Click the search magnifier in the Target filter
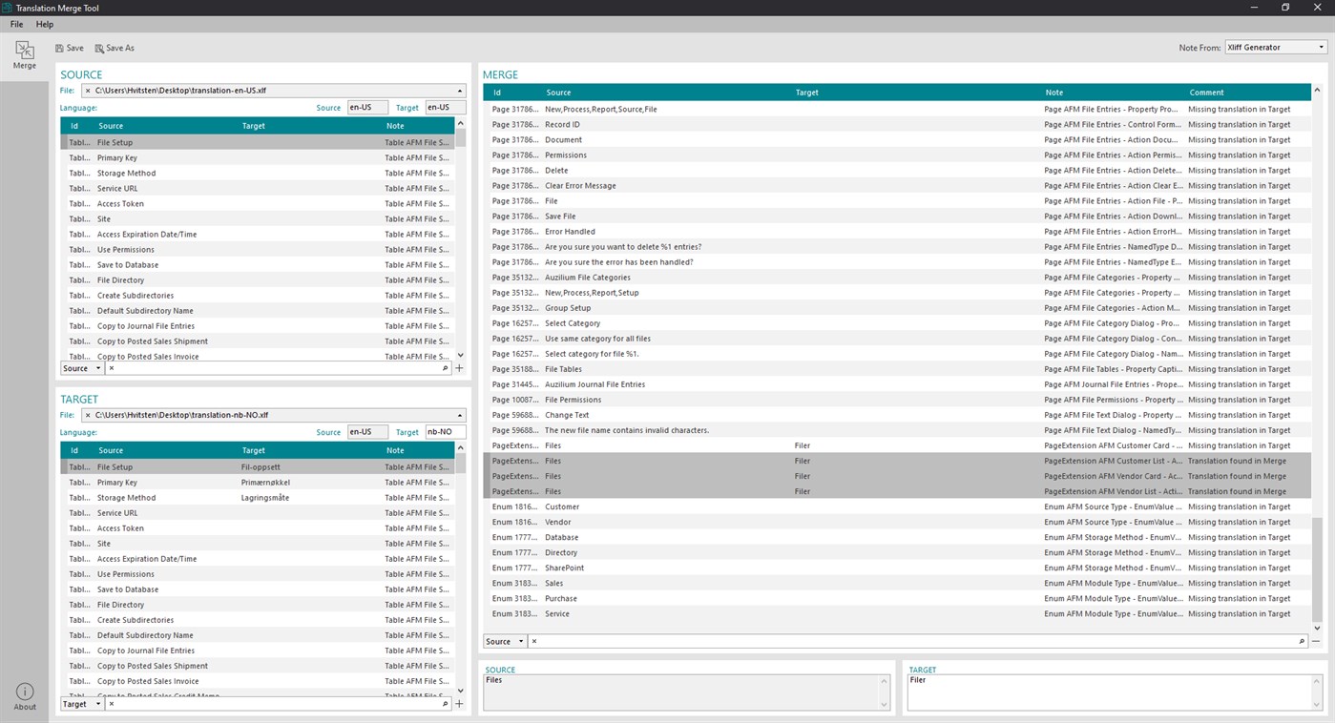This screenshot has width=1335, height=723. [445, 704]
